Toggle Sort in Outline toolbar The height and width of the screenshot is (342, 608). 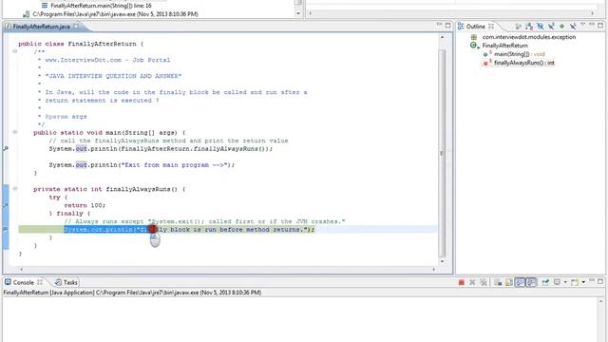[x=529, y=27]
